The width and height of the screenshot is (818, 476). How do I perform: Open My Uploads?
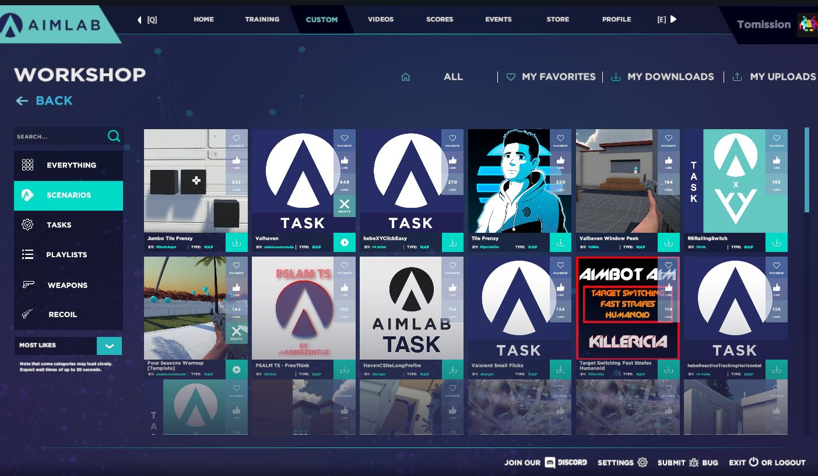774,77
